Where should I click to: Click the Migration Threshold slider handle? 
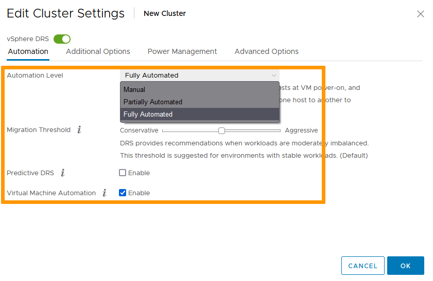tap(221, 130)
